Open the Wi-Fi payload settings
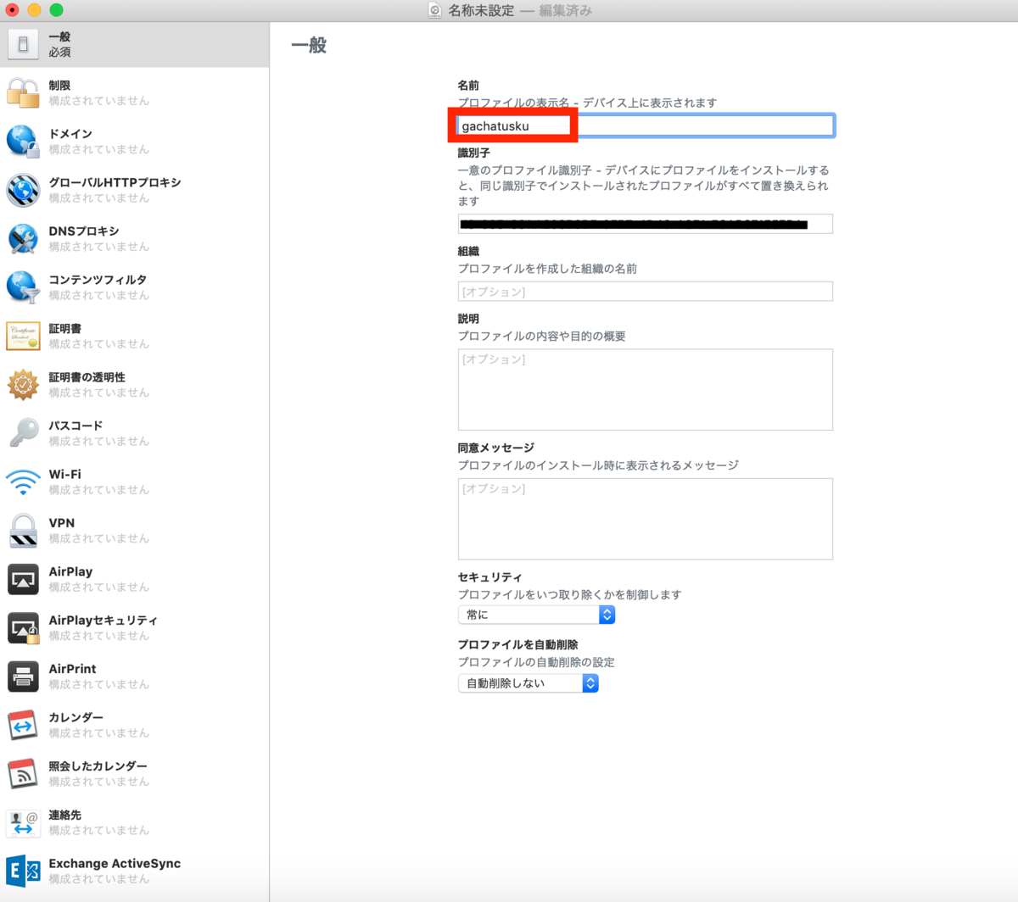The height and width of the screenshot is (902, 1018). pos(23,482)
